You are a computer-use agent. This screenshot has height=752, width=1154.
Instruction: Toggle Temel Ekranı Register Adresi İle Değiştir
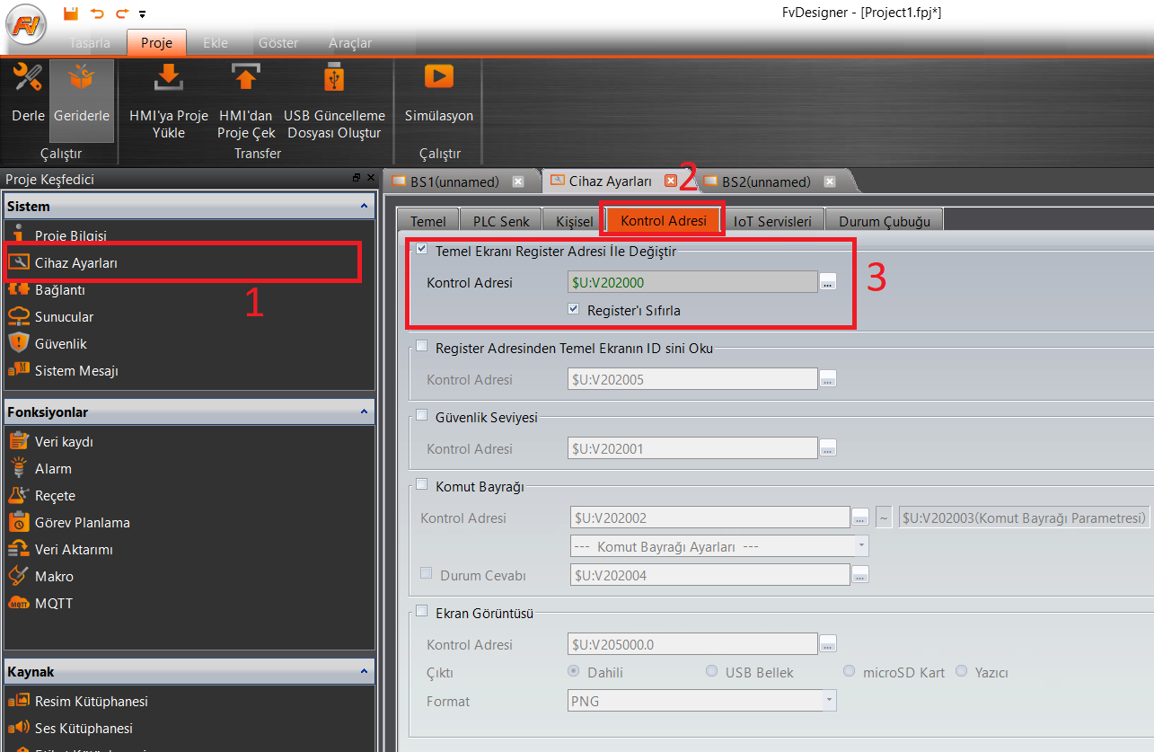point(422,251)
